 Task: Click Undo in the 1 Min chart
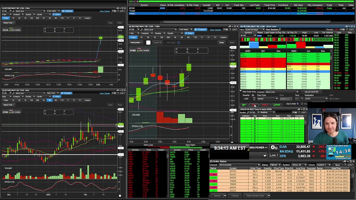[221, 42]
